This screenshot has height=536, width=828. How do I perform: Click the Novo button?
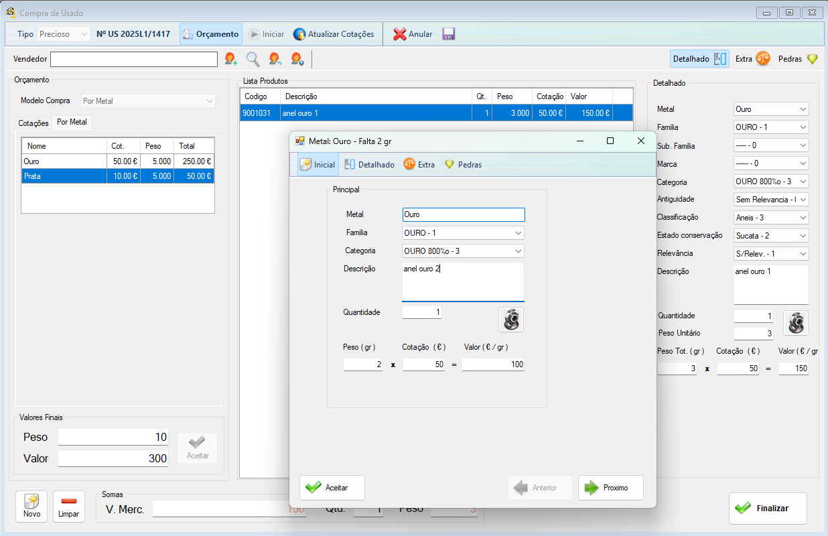pos(32,507)
